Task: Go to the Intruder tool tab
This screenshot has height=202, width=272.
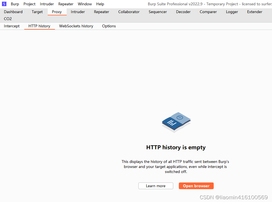Action: pos(78,12)
